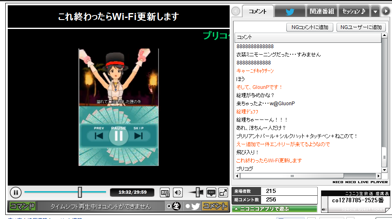Select the 生 radio button
The width and height of the screenshot is (392, 219).
pyautogui.click(x=169, y=206)
